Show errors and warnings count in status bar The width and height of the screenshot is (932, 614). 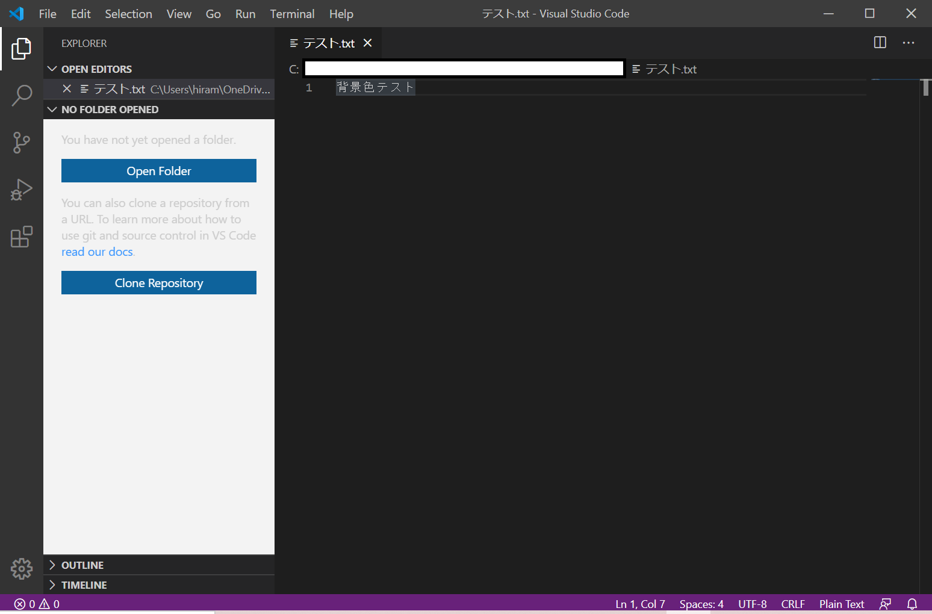coord(37,604)
